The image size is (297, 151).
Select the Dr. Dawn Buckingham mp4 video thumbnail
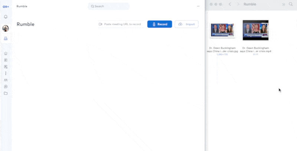coord(255,30)
